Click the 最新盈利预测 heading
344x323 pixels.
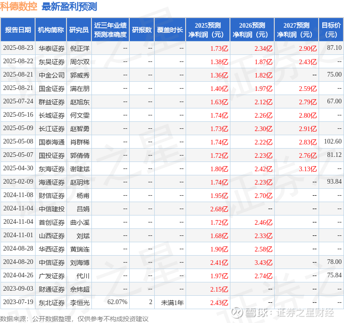point(69,6)
